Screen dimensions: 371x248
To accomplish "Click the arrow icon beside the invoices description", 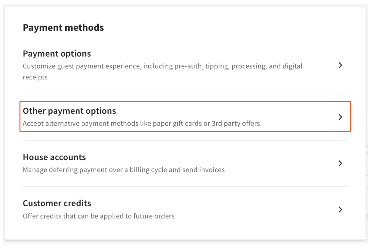I will (x=340, y=163).
